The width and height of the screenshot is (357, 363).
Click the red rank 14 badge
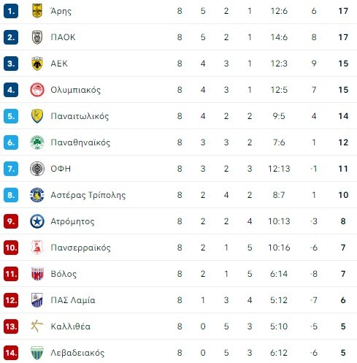(11, 353)
